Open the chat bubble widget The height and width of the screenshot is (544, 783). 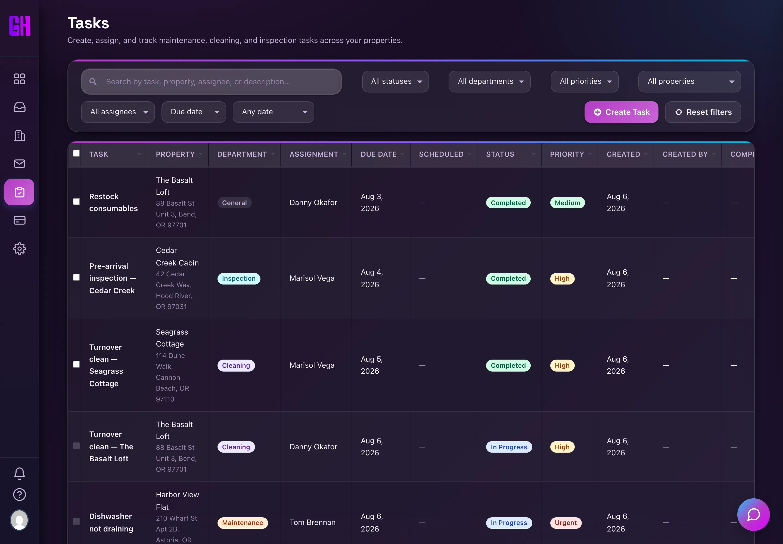pos(753,514)
